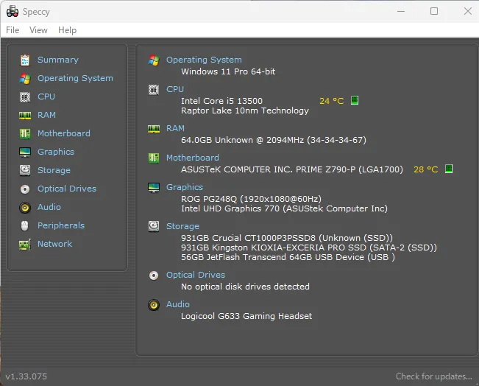Open the CPU sidebar section
Viewport: 479px width, 386px height.
click(46, 96)
